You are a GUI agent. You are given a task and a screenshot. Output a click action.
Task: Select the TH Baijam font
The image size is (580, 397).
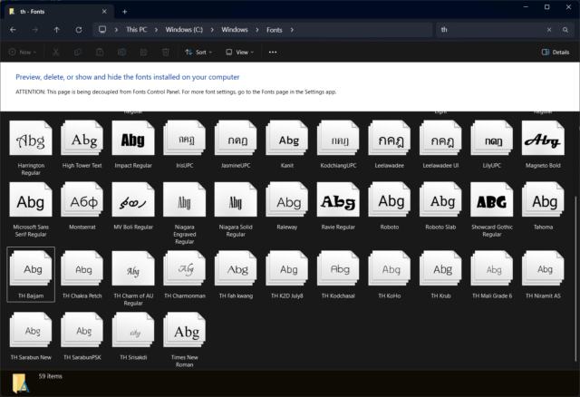click(x=31, y=275)
